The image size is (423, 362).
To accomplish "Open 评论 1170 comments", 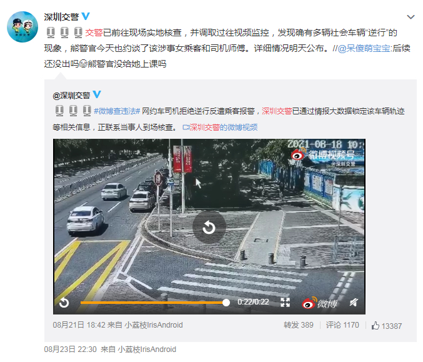I will 342,325.
